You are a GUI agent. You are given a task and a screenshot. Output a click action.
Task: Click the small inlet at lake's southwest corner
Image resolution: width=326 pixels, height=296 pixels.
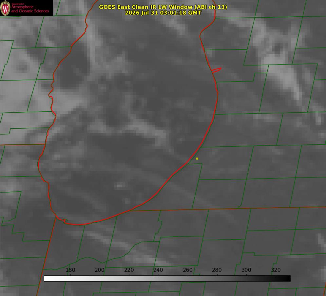[x=62, y=220]
